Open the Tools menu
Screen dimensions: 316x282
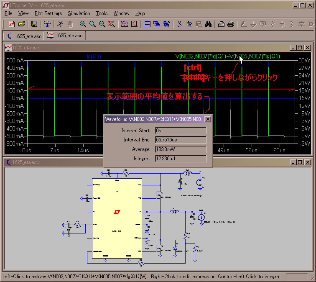102,13
